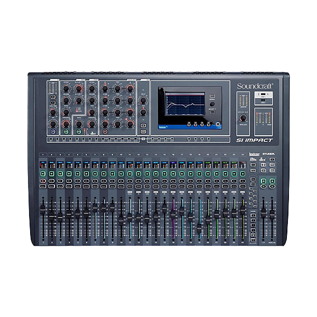Select the S/C LPF knob

[x=79, y=100]
